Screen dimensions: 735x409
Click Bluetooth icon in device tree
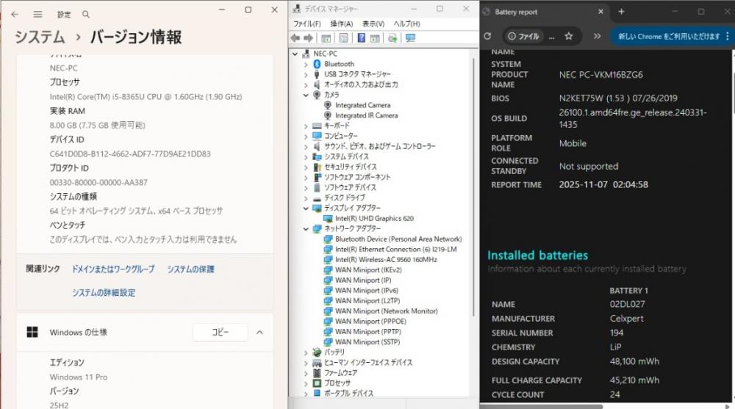tap(317, 64)
